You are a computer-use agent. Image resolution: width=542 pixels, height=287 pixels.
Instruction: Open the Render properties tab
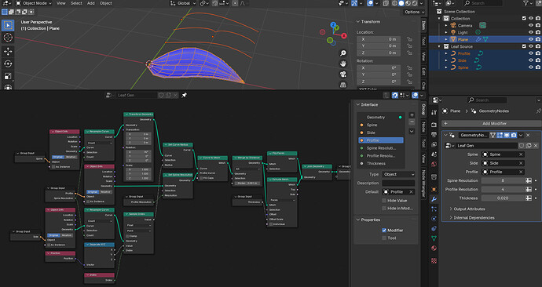point(434,125)
